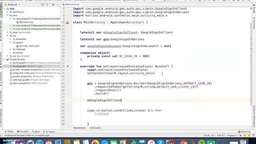Click RC_SIGN_IN constant on line 20
Viewport: 256px width, 144px height.
[x=128, y=56]
